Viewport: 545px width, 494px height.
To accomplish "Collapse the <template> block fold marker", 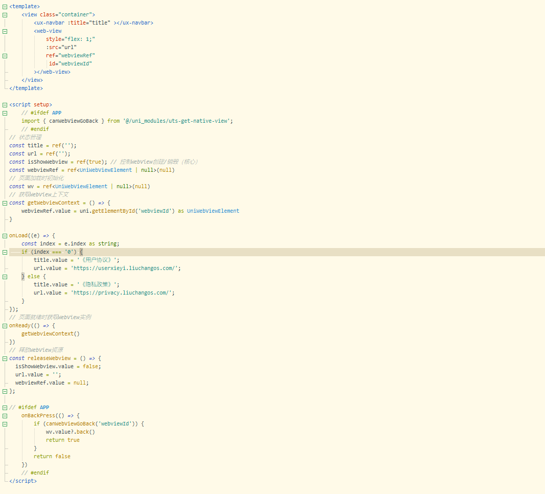I will (5, 7).
